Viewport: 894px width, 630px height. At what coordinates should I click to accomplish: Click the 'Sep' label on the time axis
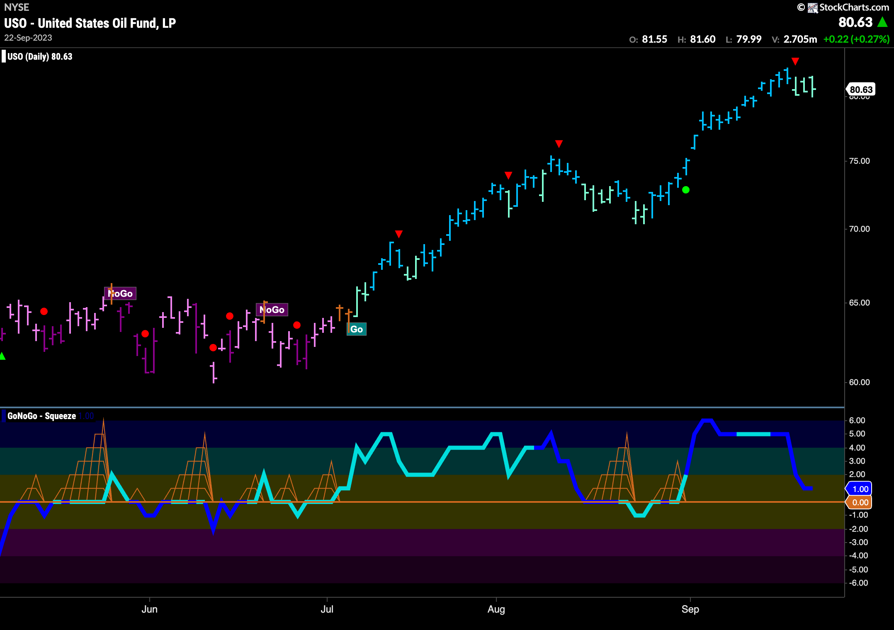click(690, 609)
